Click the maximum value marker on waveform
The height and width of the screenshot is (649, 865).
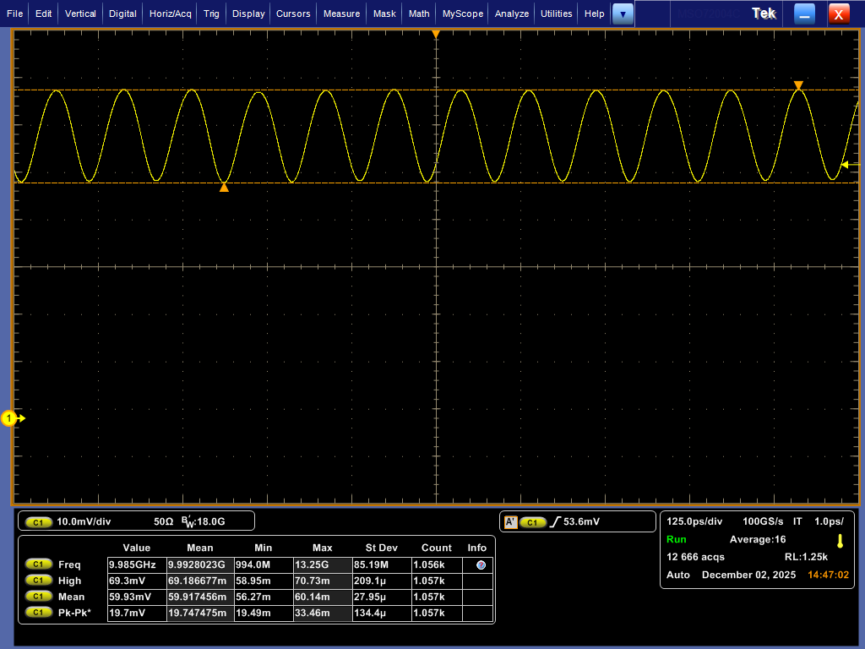pos(798,85)
